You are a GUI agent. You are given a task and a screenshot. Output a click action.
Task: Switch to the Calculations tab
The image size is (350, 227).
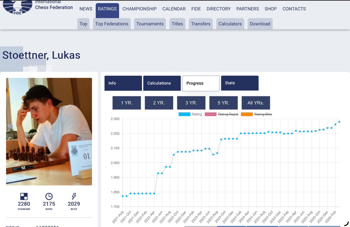coord(162,83)
